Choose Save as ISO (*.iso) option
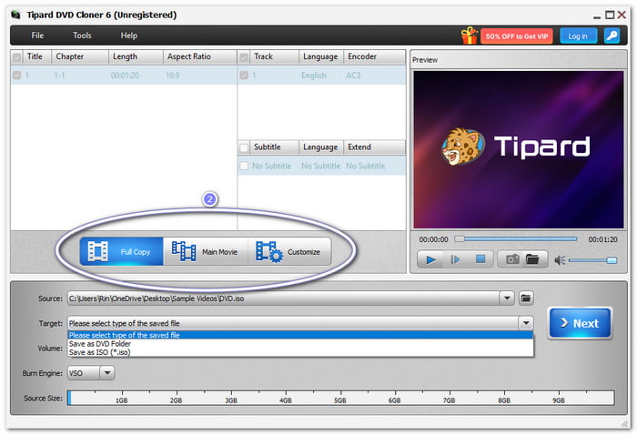Image resolution: width=637 pixels, height=435 pixels. (x=300, y=352)
